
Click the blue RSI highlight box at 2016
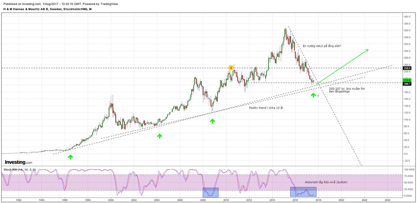click(303, 192)
